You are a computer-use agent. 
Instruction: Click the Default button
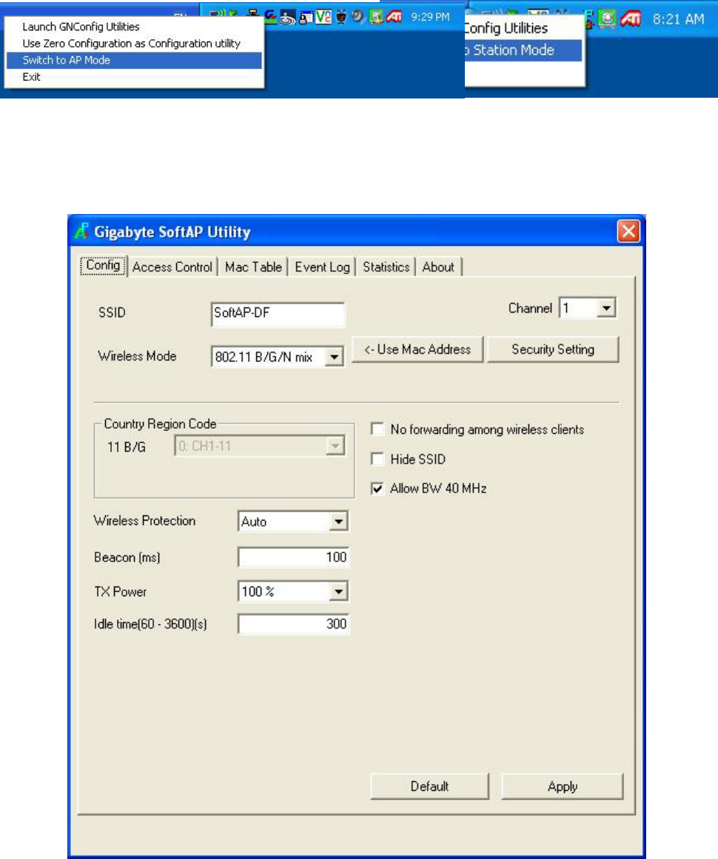click(x=429, y=786)
